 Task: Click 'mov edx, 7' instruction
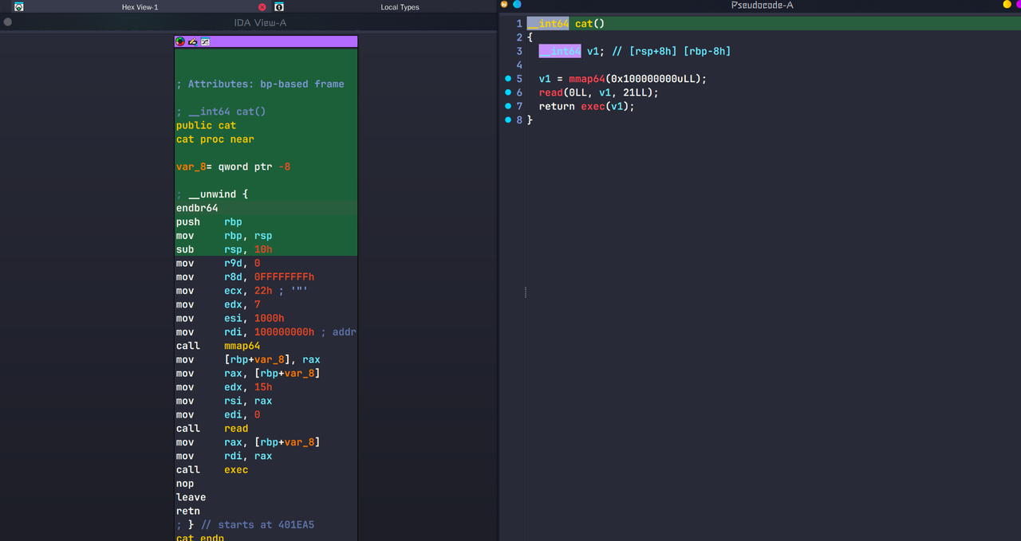tap(218, 304)
